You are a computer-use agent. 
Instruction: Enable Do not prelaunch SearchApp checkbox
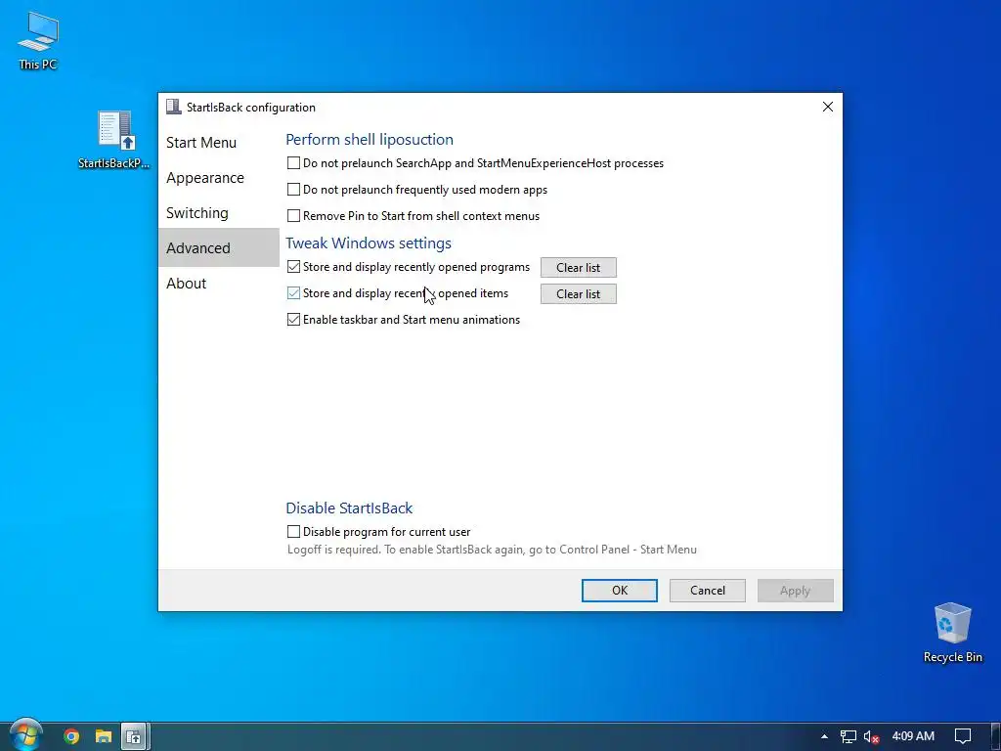point(293,163)
